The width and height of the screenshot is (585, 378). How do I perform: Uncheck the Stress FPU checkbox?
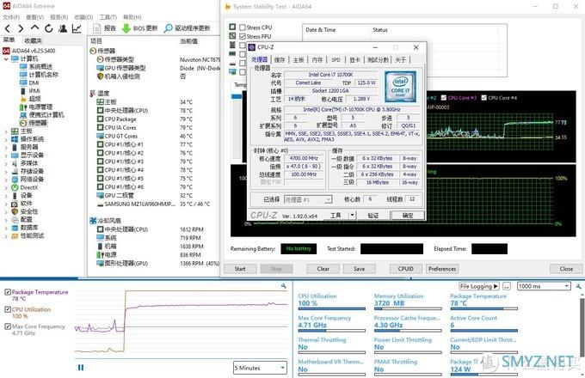tap(243, 36)
